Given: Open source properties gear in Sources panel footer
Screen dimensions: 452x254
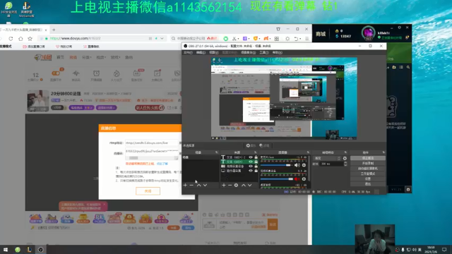Looking at the screenshot, I should click(236, 185).
